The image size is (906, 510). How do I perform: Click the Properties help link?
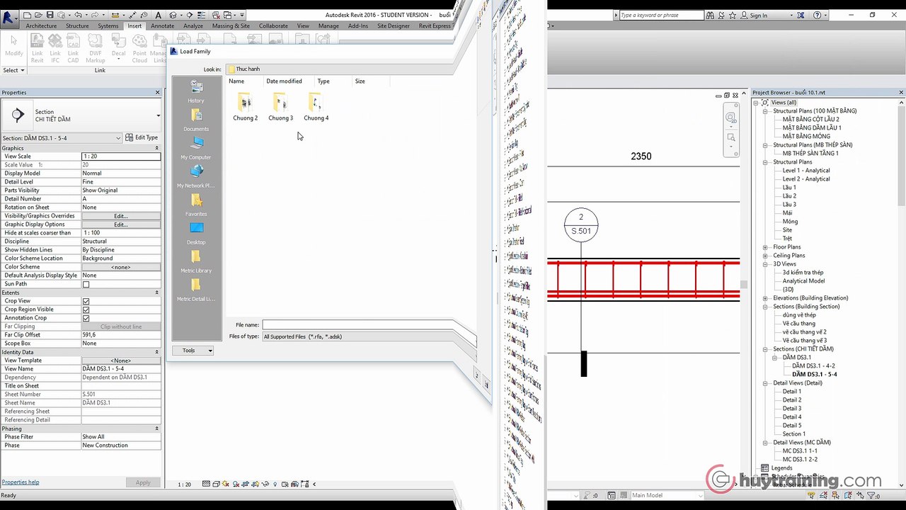(21, 482)
